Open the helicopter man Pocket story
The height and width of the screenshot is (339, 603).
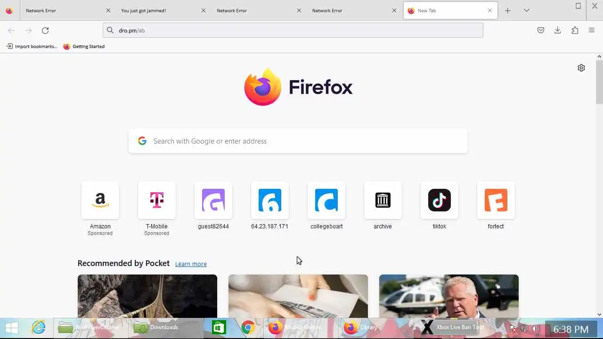click(449, 296)
